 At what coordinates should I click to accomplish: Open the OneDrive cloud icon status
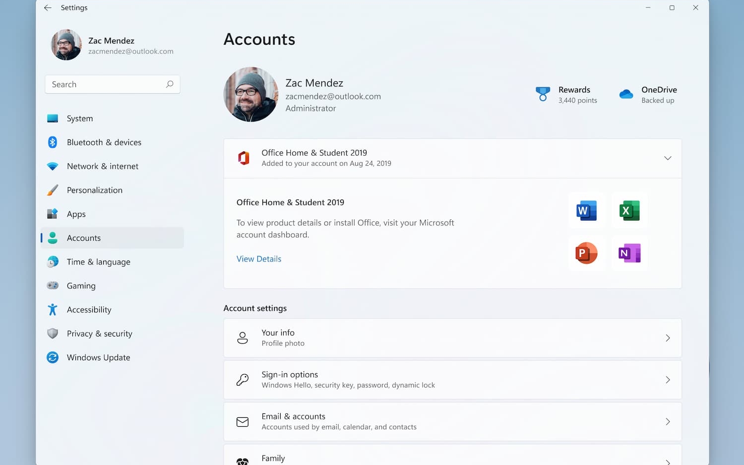[626, 94]
